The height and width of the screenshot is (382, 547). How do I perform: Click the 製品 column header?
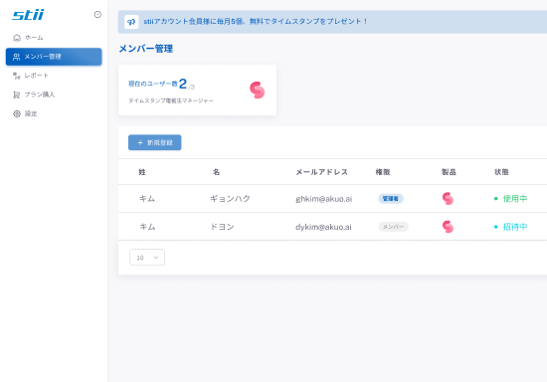[449, 172]
